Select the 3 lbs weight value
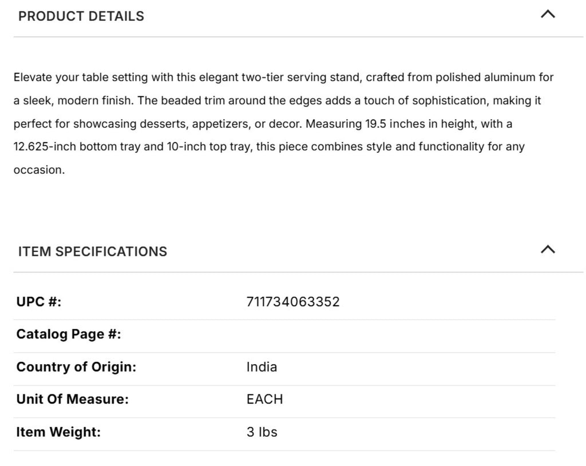The width and height of the screenshot is (586, 466). [262, 432]
